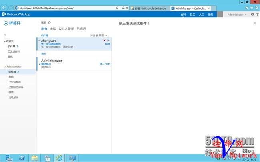260x162 pixels.
Task: Expand the Administrator 测试邮件 conversation arrow
Action: pyautogui.click(x=40, y=64)
